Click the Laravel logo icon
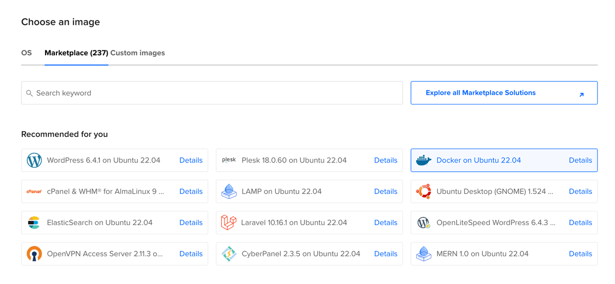 (x=229, y=222)
